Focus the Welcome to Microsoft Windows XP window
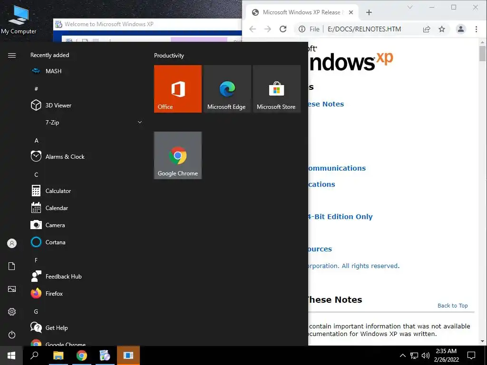487x365 pixels. point(147,24)
